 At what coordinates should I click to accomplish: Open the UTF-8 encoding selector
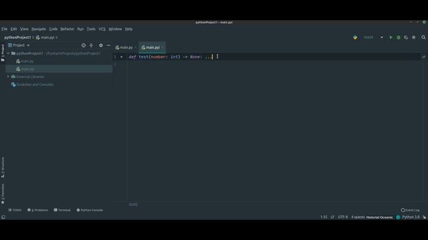pyautogui.click(x=343, y=217)
